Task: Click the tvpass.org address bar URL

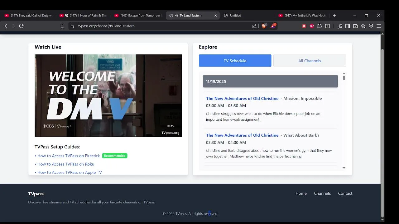Action: tap(106, 26)
